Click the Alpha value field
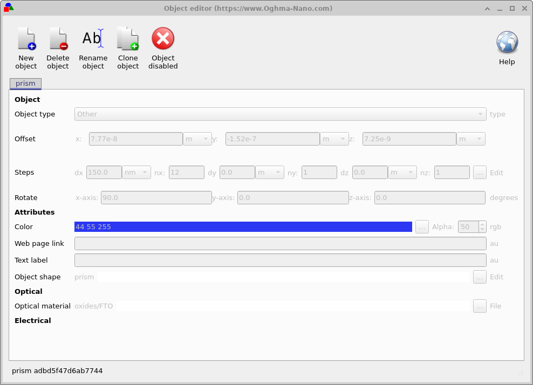The height and width of the screenshot is (385, 533). (x=468, y=226)
